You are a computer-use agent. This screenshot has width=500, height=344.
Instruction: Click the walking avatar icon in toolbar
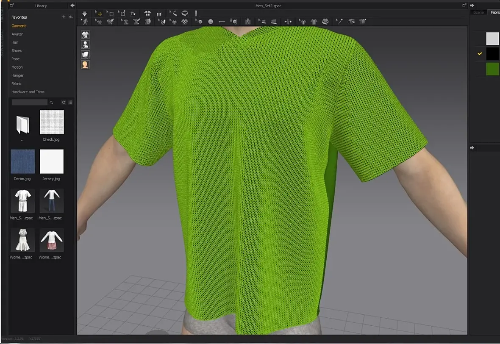point(84,22)
